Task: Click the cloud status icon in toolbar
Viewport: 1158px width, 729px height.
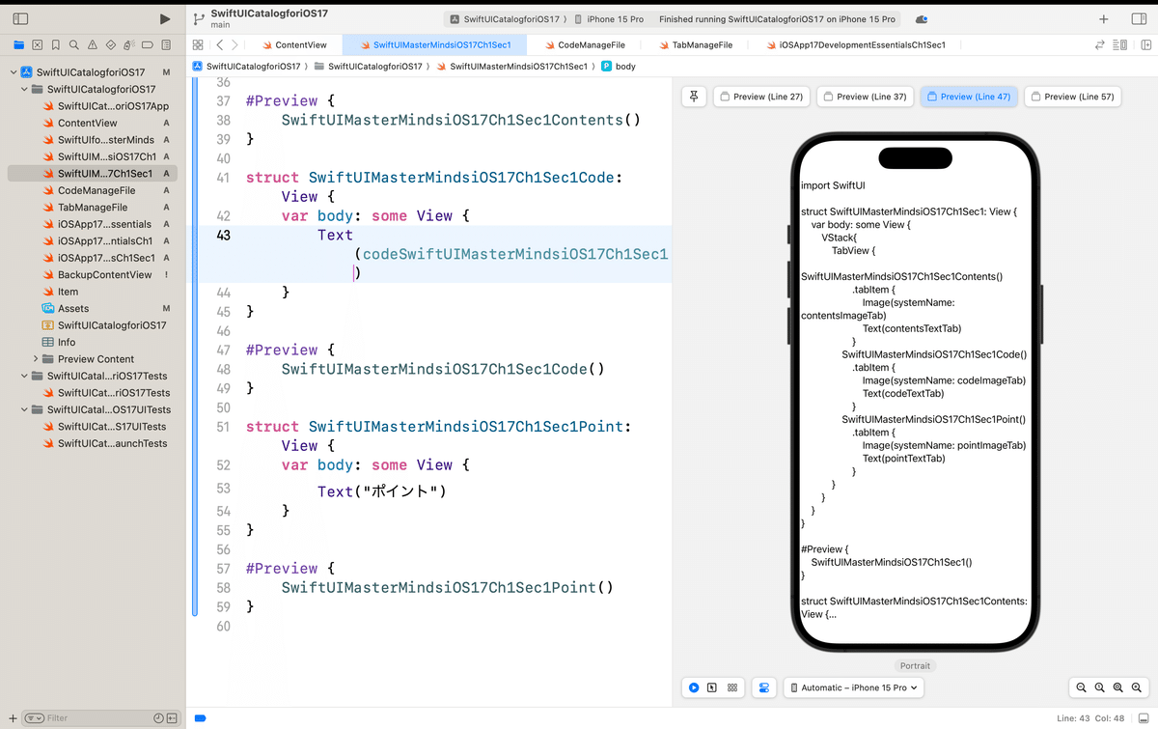Action: pos(922,19)
